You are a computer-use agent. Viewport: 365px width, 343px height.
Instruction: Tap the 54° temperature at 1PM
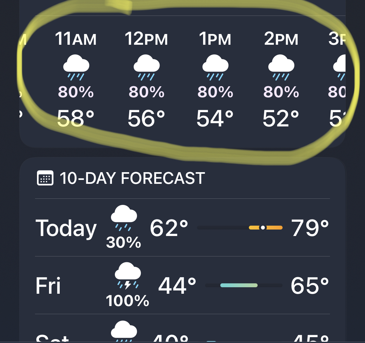tap(215, 119)
